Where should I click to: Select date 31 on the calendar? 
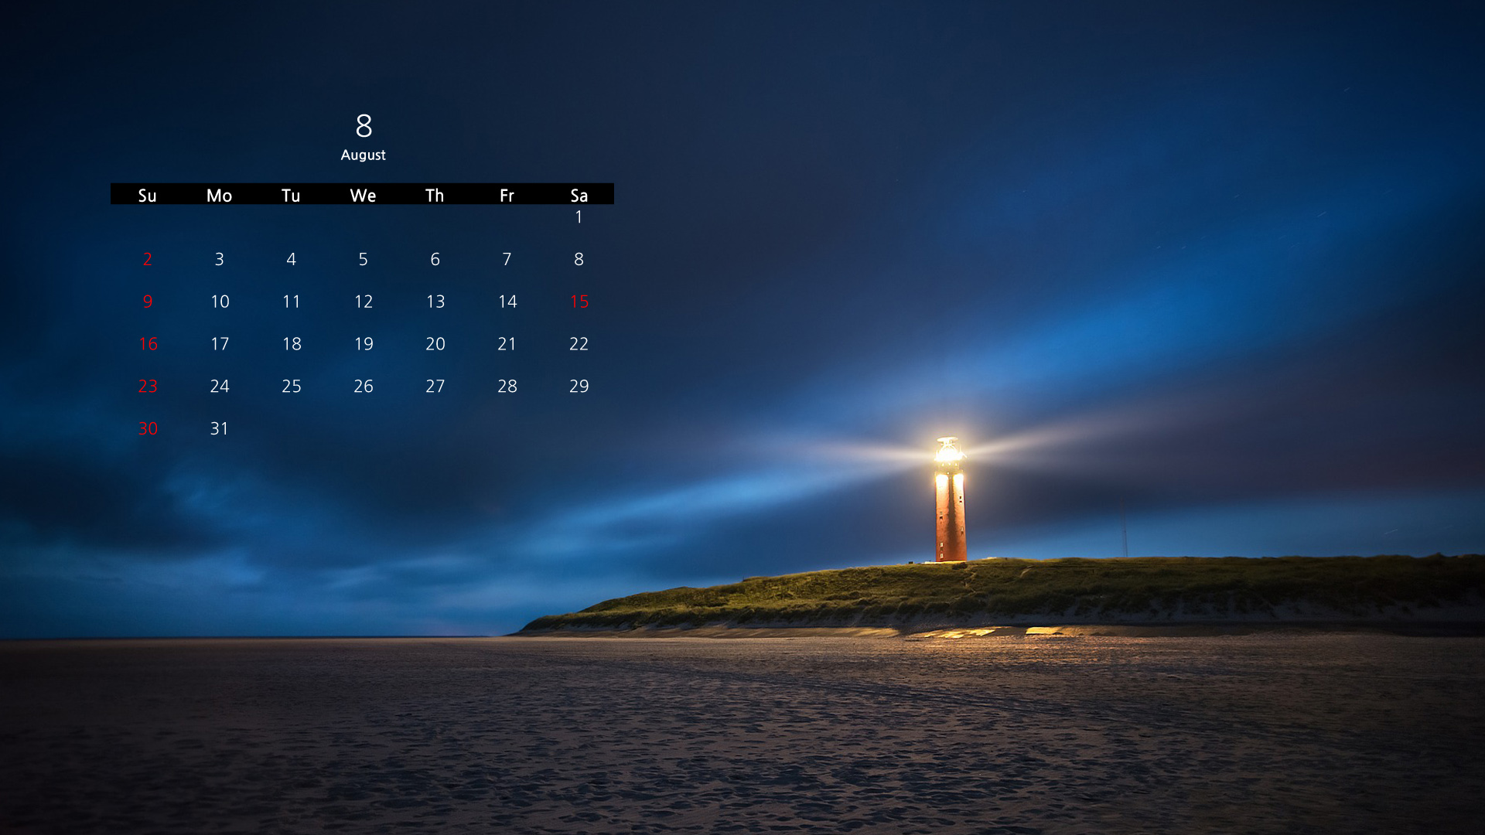point(219,428)
